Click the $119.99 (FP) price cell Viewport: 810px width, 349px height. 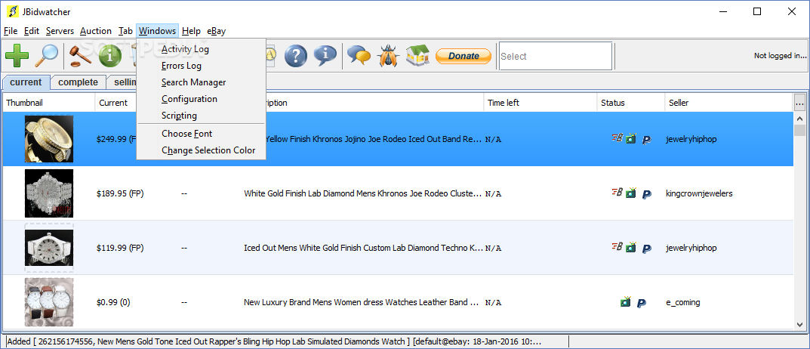[x=120, y=248]
